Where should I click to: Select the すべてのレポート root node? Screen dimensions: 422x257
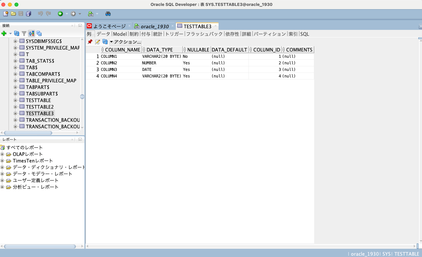(x=25, y=147)
